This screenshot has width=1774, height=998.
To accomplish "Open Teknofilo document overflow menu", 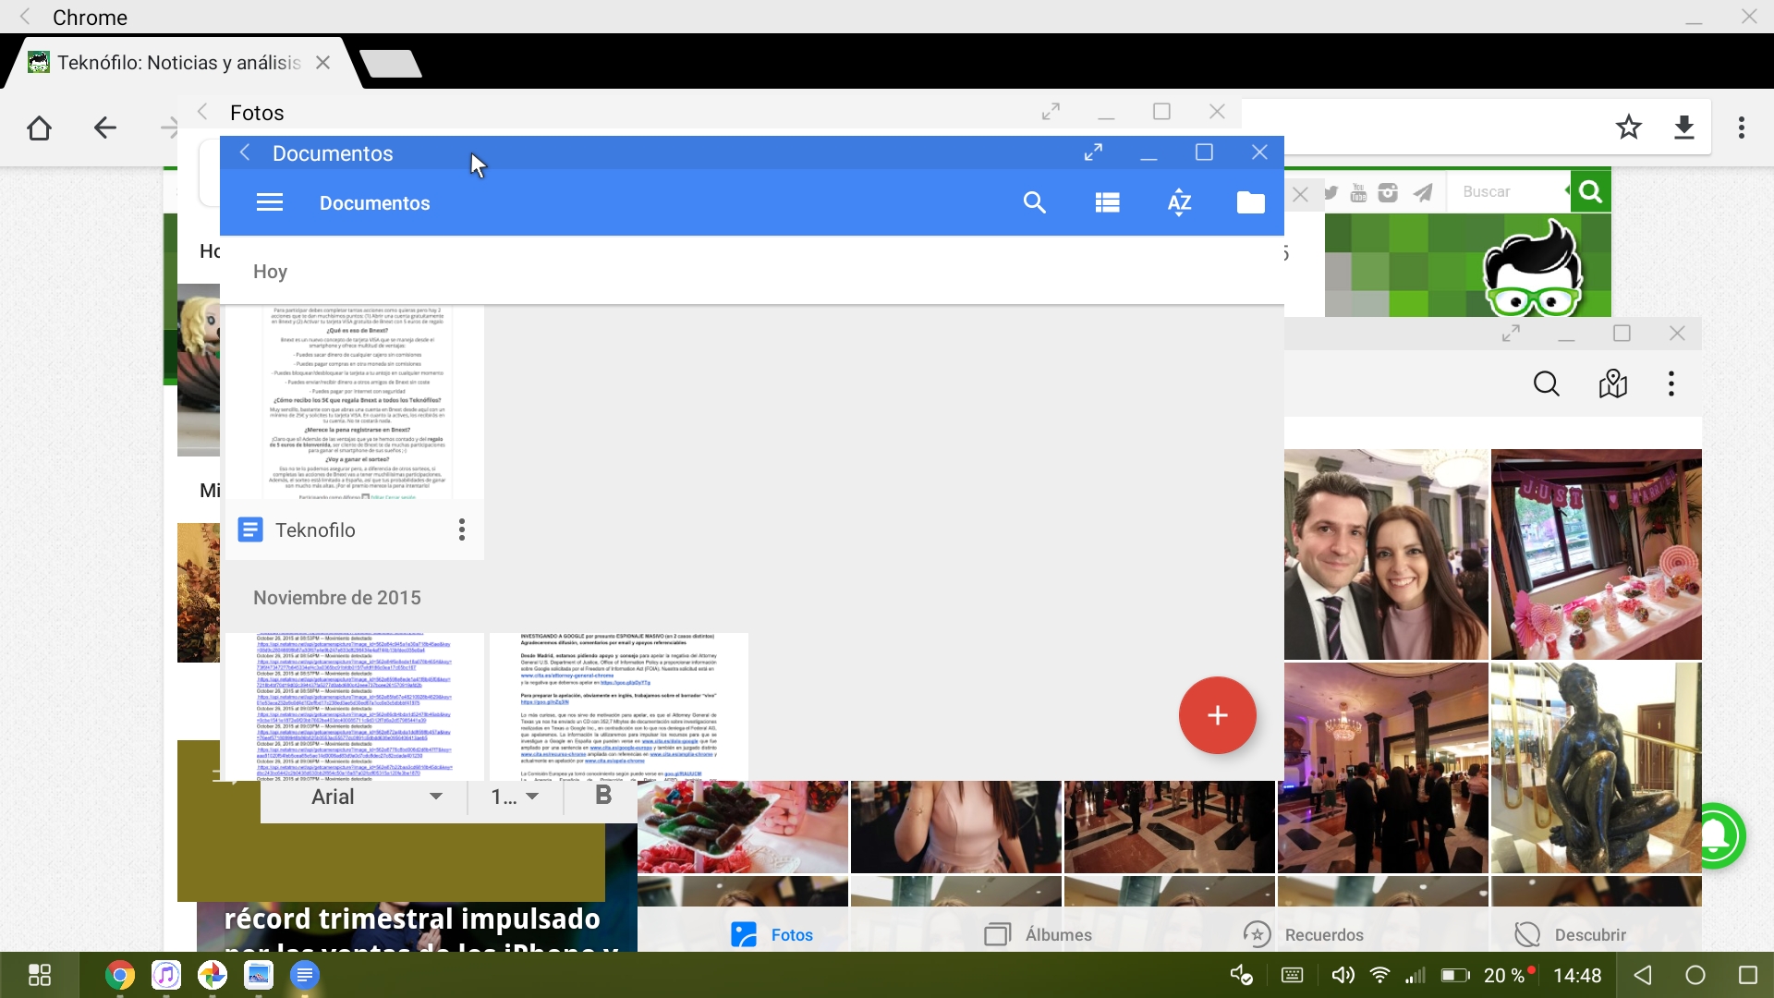I will coord(462,529).
